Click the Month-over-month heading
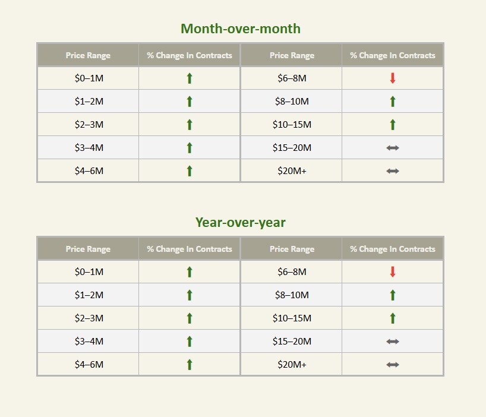The image size is (486, 417). click(241, 29)
